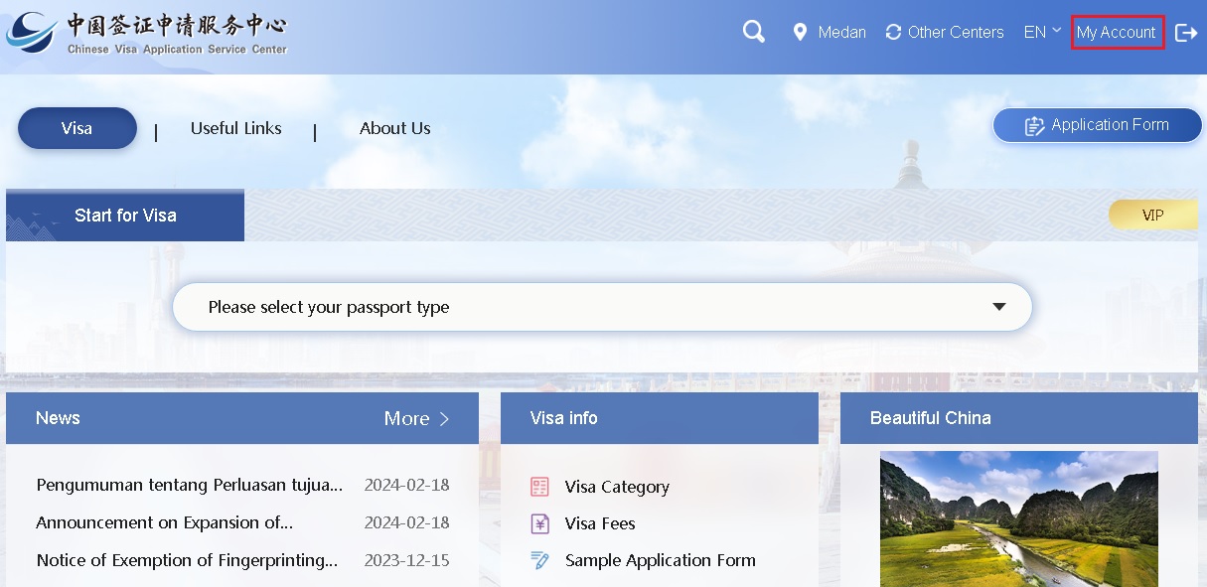Open the Fingerprinting Exemption notice
This screenshot has width=1207, height=587.
[x=187, y=560]
